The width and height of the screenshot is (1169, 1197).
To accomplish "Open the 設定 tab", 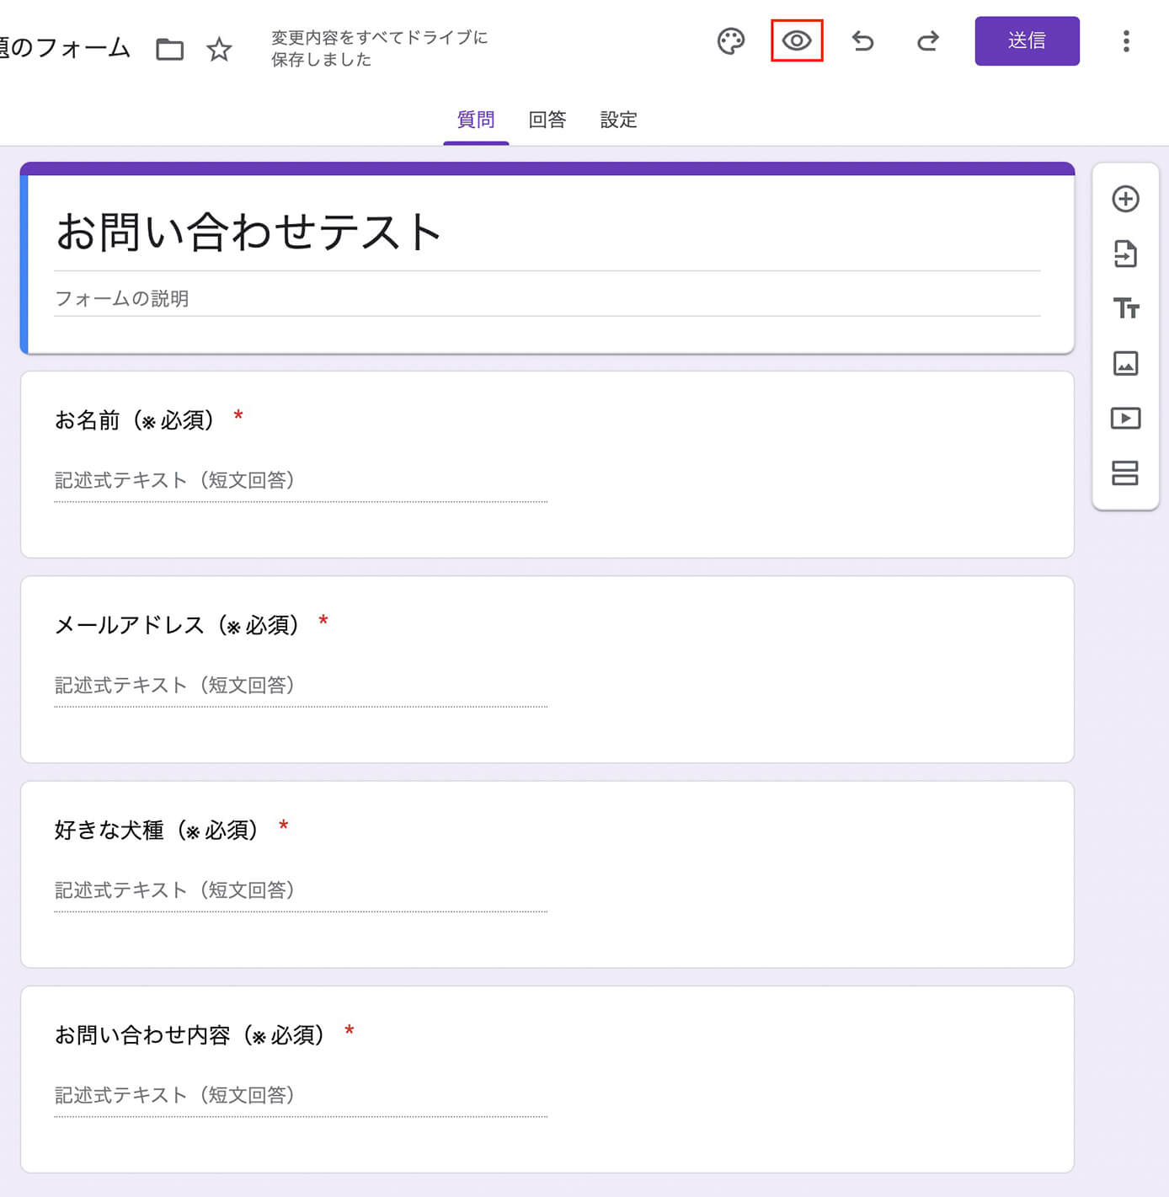I will click(x=618, y=120).
